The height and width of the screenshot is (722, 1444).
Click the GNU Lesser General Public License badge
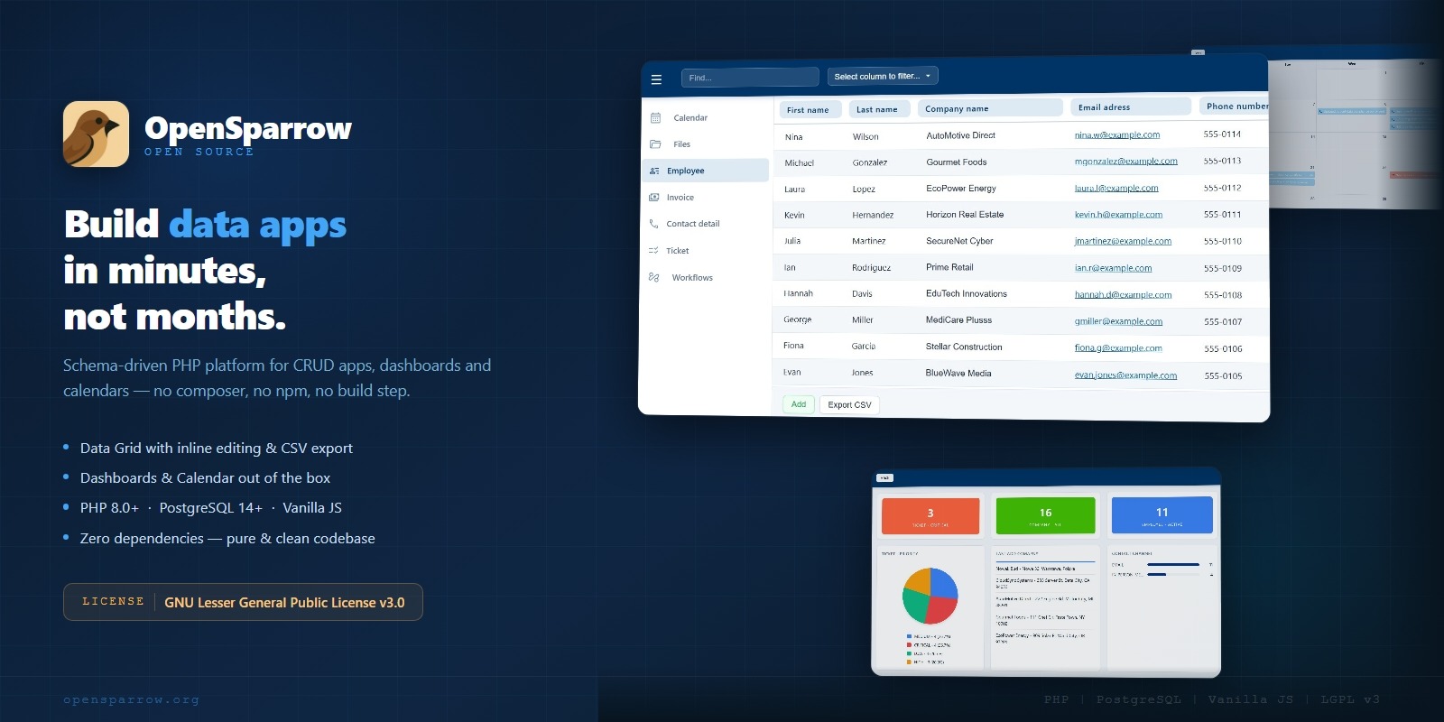[243, 602]
